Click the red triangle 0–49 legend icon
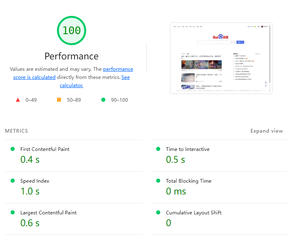This screenshot has width=292, height=238. click(17, 100)
